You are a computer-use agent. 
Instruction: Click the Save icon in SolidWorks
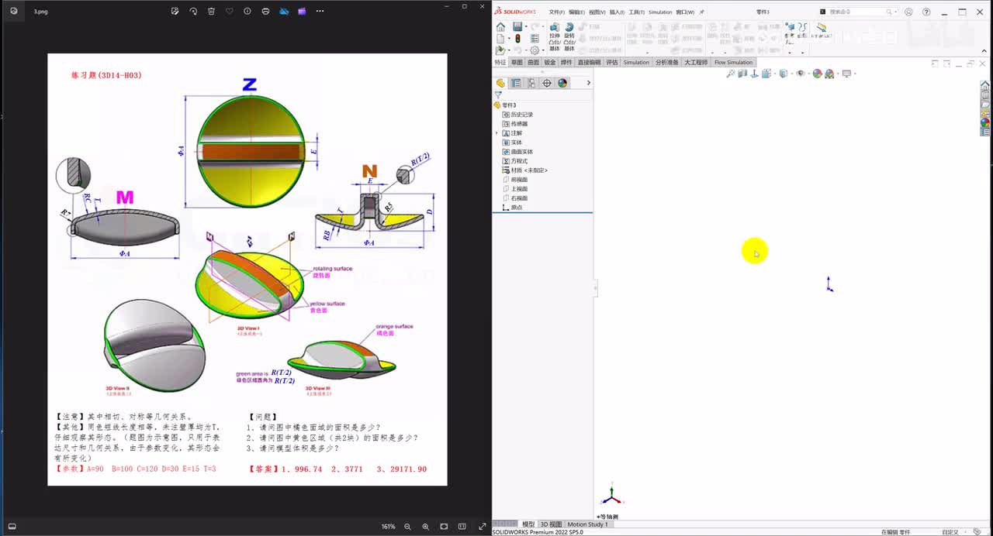coord(517,26)
